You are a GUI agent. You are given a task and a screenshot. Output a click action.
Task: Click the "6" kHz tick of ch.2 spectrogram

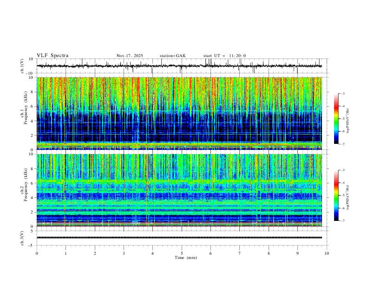coord(32,183)
